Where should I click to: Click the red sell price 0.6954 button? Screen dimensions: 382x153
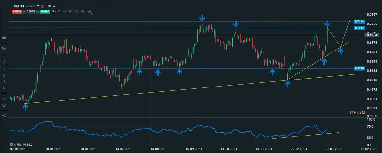pos(17,11)
